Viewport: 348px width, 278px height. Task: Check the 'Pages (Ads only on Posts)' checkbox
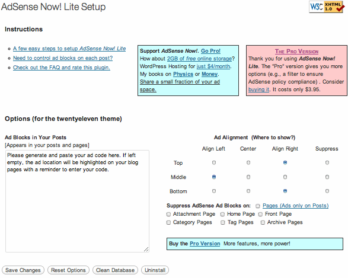(x=258, y=206)
